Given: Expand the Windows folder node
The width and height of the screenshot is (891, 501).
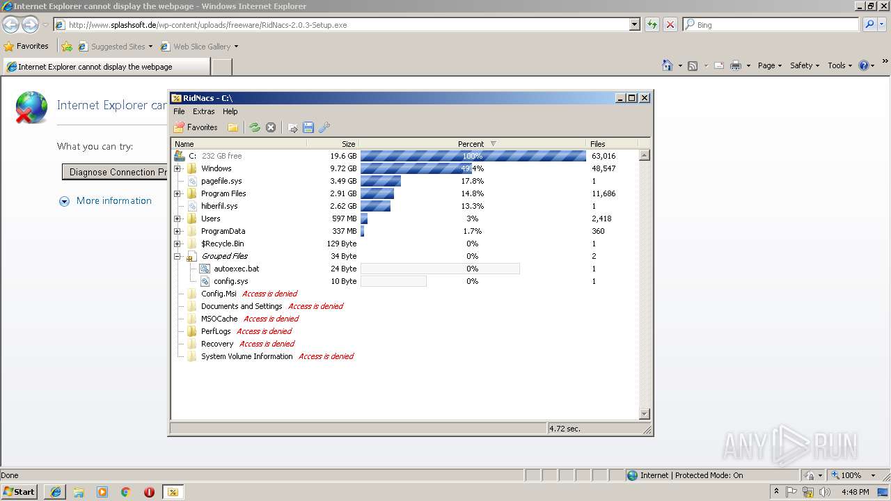Looking at the screenshot, I should (x=178, y=168).
